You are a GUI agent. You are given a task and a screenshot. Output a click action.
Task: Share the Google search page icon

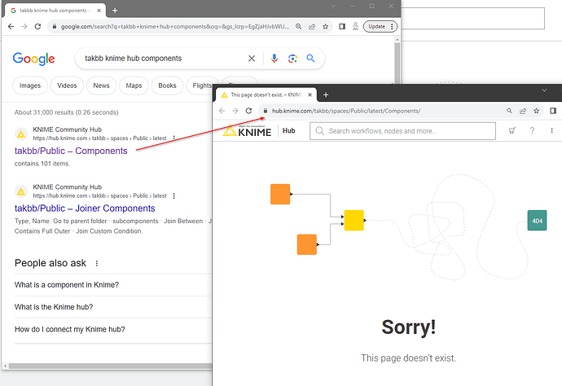point(312,27)
